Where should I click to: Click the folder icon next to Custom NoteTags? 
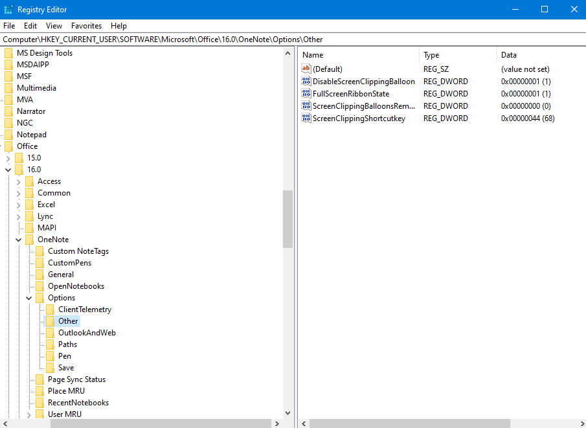[x=40, y=251]
